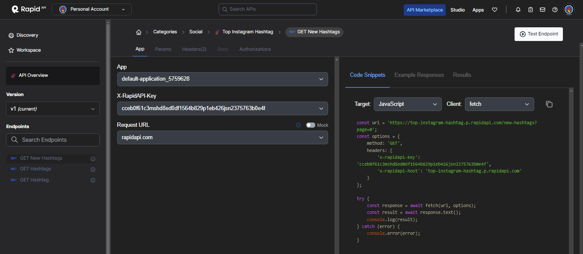This screenshot has height=254, width=583.
Task: Expand the Request URL rapidapi.com dropdown
Action: tap(222, 137)
